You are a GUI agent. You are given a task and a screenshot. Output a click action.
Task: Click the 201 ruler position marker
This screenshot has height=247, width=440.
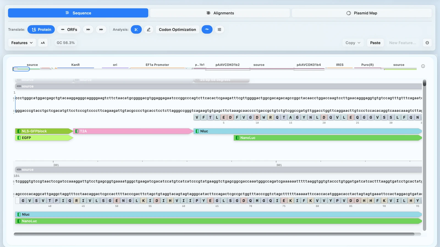click(56, 165)
